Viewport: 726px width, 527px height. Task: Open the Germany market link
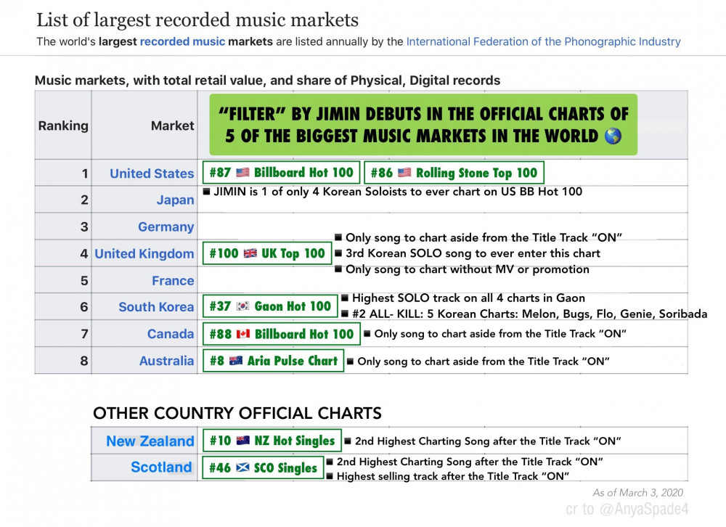point(166,227)
